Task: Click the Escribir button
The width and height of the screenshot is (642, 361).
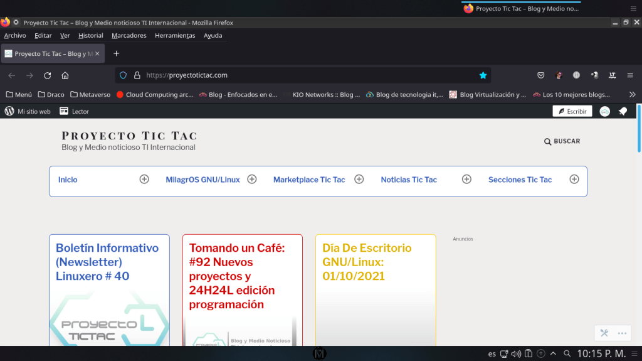Action: 572,111
